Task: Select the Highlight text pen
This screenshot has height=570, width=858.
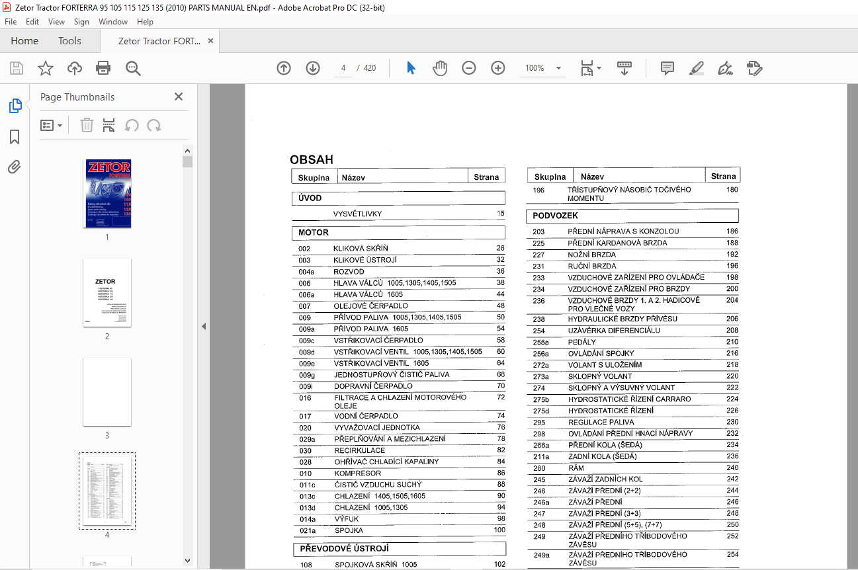Action: [696, 68]
